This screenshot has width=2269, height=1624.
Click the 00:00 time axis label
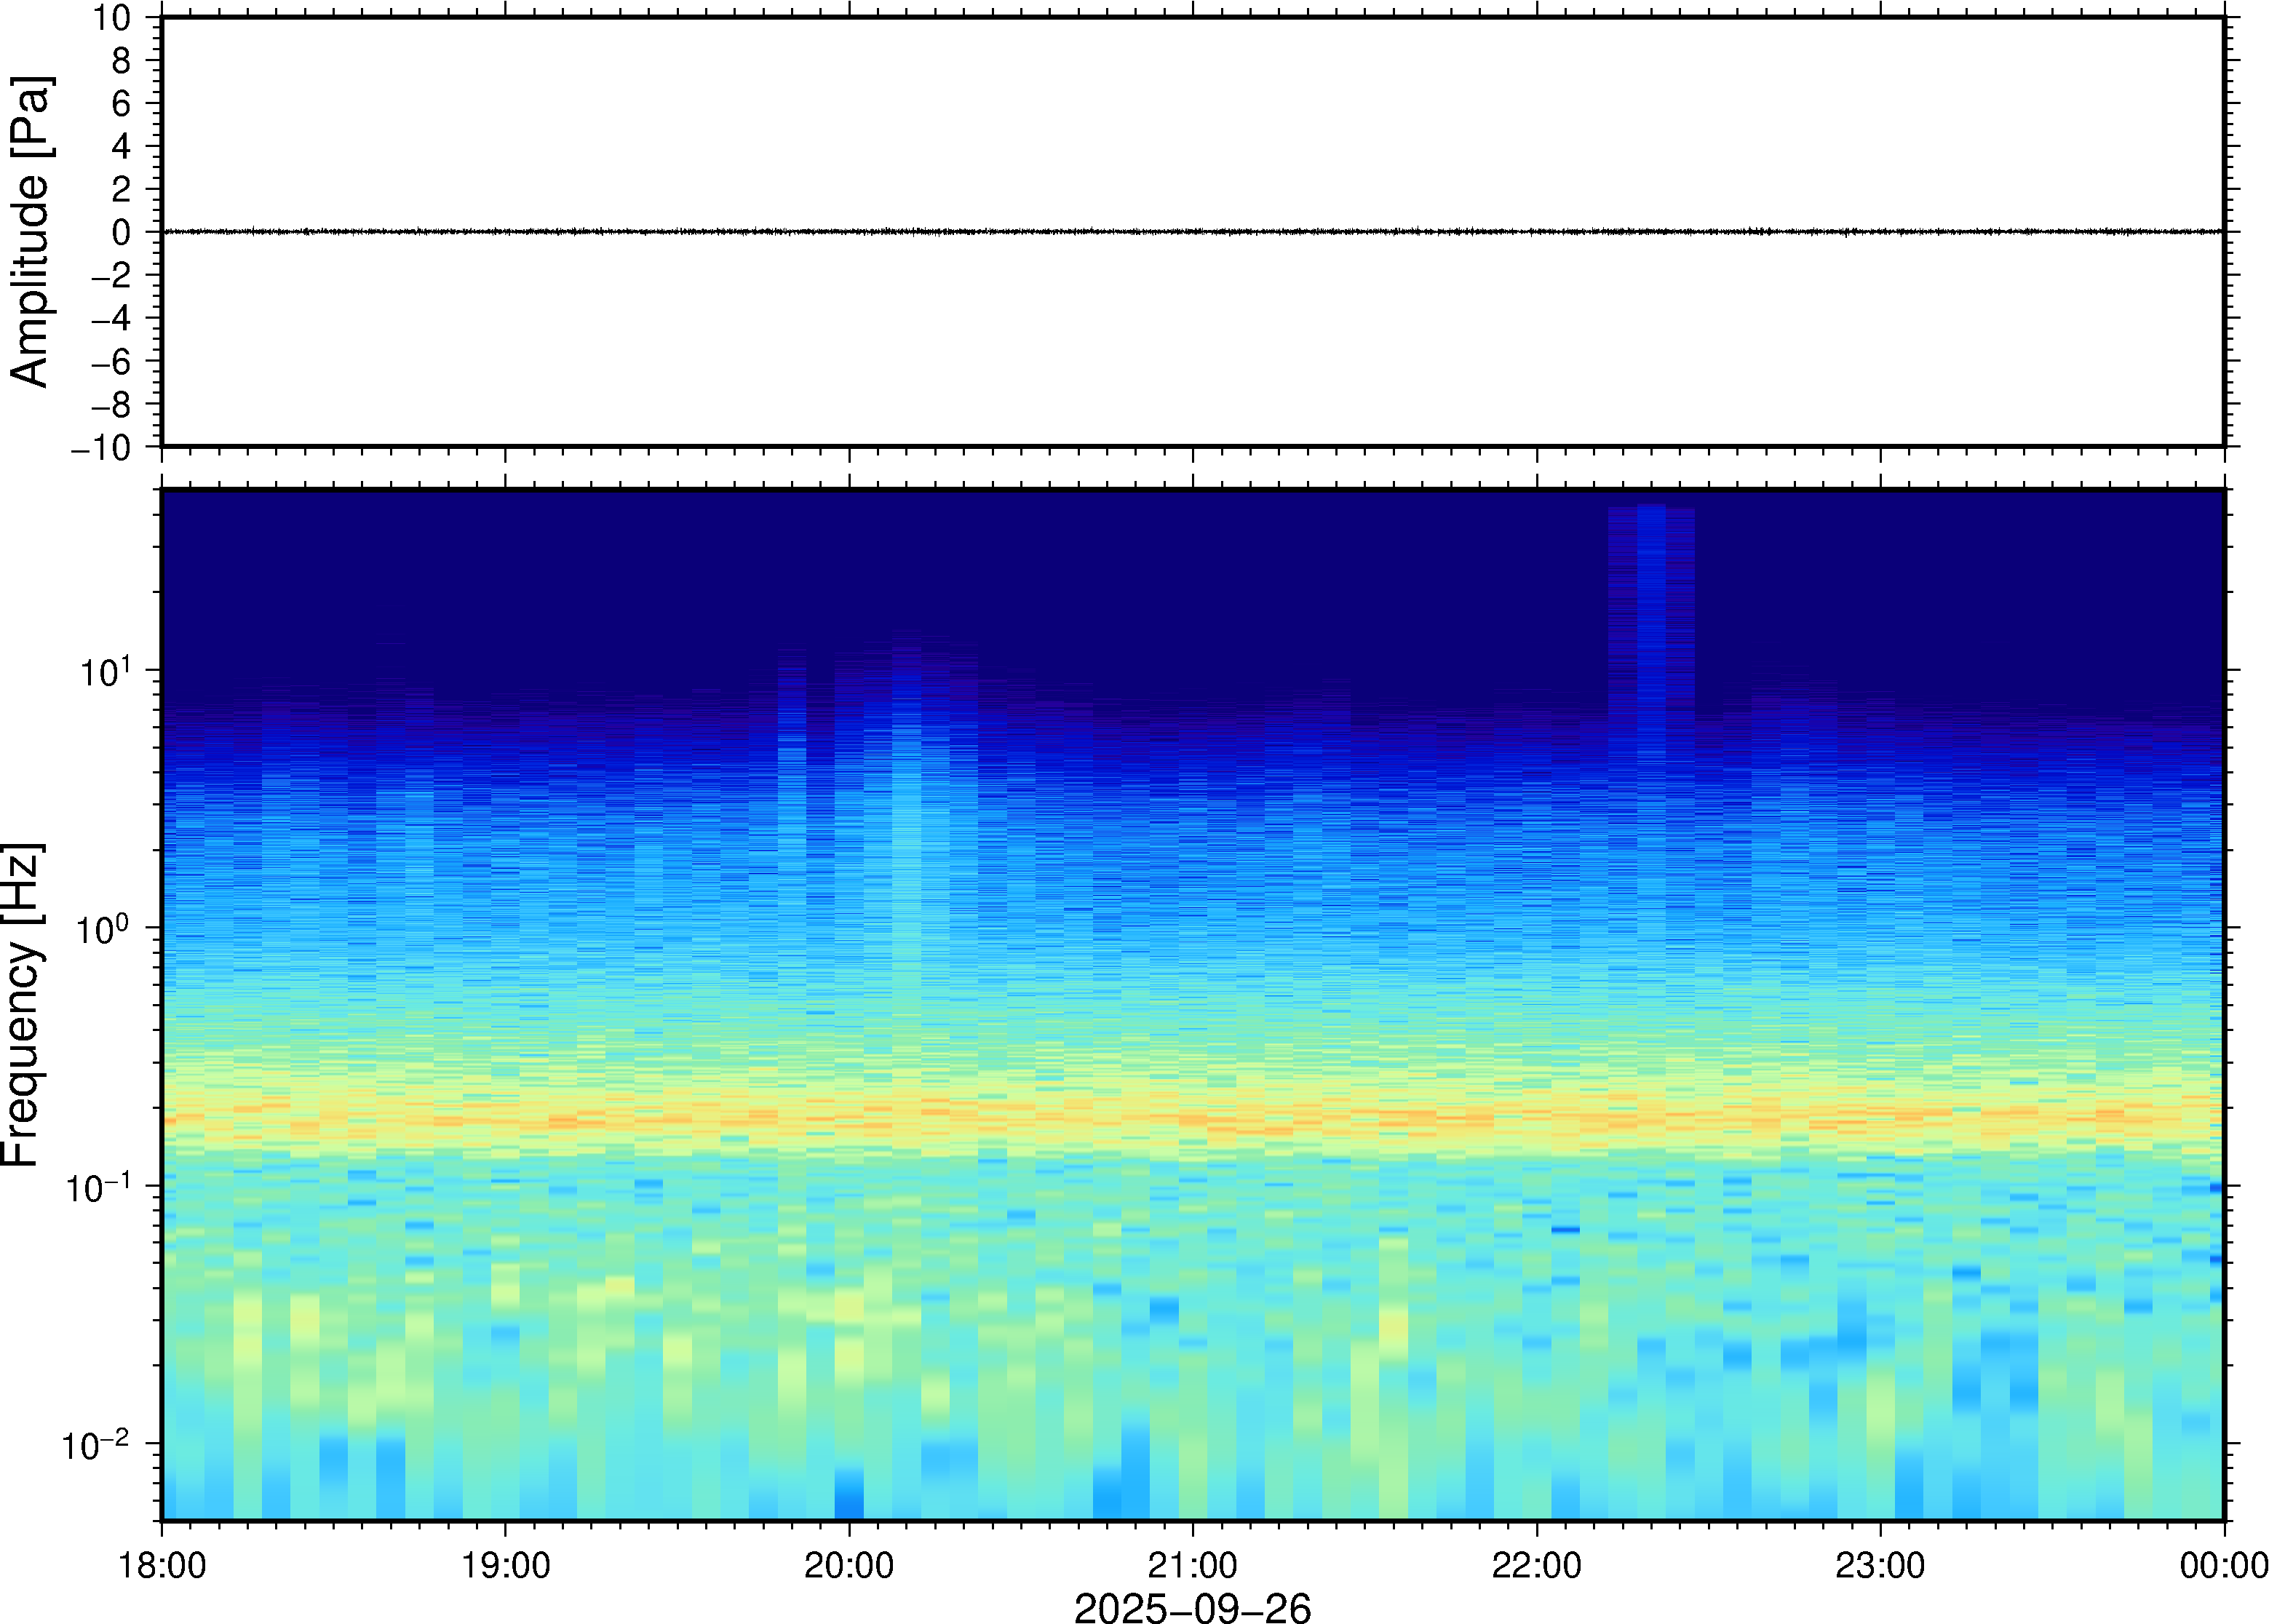[x=2222, y=1565]
